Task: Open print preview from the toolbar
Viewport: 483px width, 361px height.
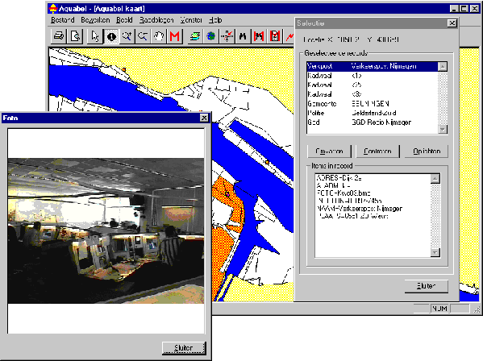Action: [75, 36]
